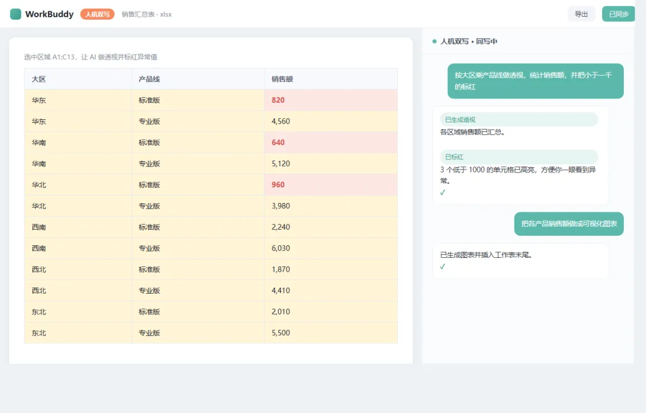
Task: Click the sales cell 3,980
Action: pos(331,206)
